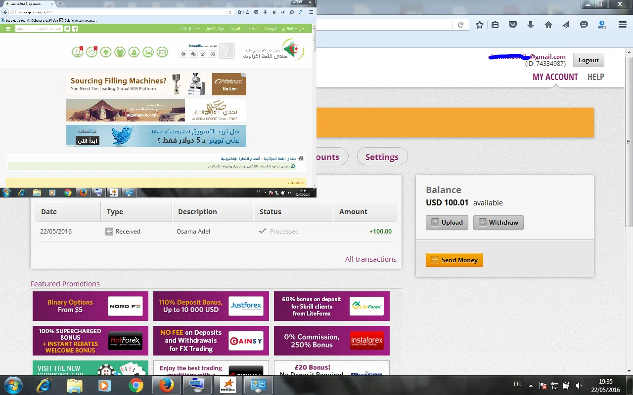Go to the Firefox home page
Screen dimensions: 633x395
point(548,25)
